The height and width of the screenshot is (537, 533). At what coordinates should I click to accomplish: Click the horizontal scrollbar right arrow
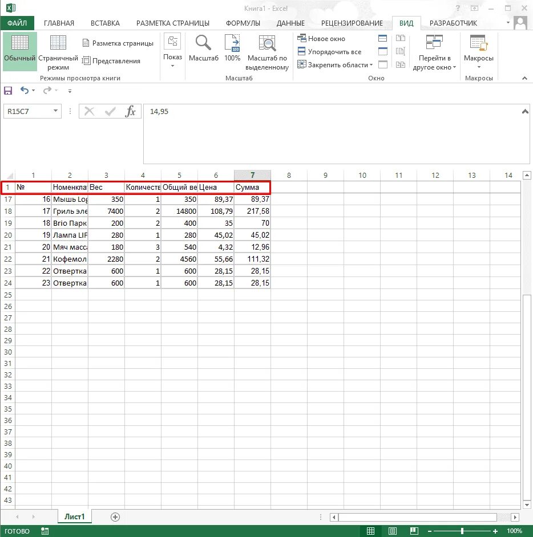(x=515, y=517)
